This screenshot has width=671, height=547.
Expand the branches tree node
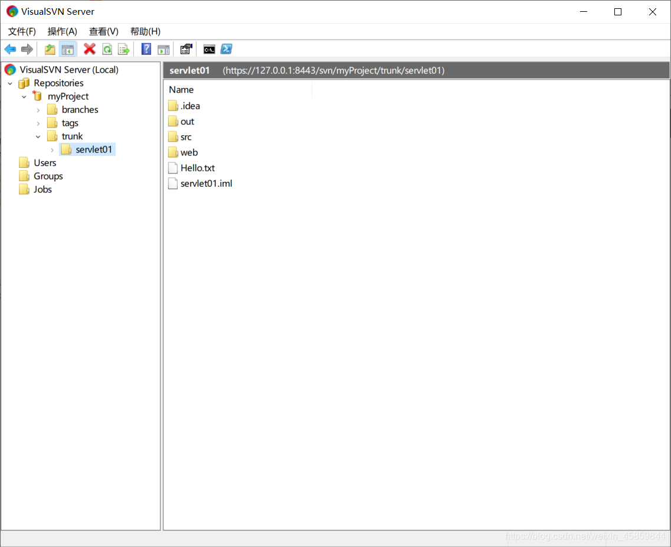click(x=38, y=110)
